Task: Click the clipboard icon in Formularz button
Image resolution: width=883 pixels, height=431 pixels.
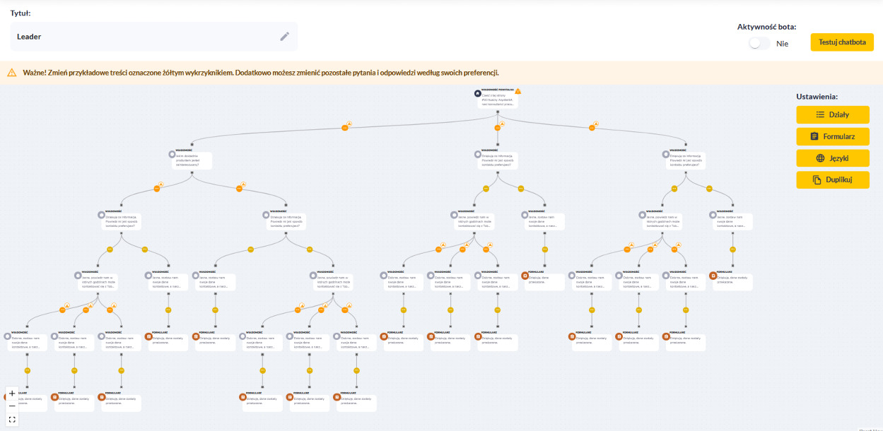Action: click(x=814, y=136)
